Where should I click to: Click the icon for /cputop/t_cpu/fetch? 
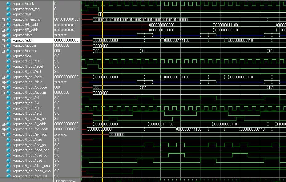[8, 113]
